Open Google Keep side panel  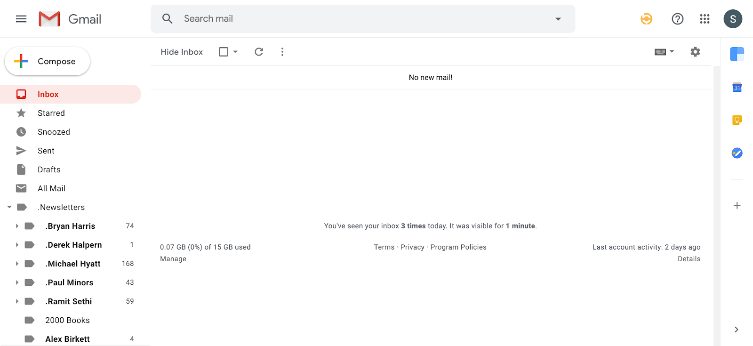click(737, 120)
